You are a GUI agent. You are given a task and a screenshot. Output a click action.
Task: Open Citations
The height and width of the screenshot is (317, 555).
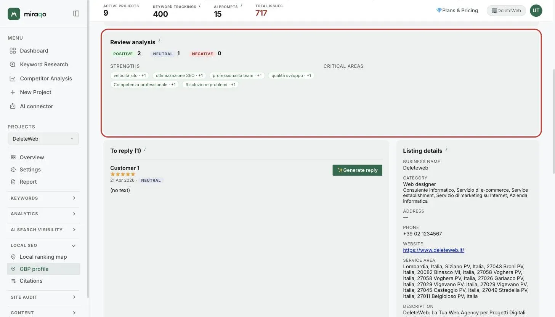point(31,281)
